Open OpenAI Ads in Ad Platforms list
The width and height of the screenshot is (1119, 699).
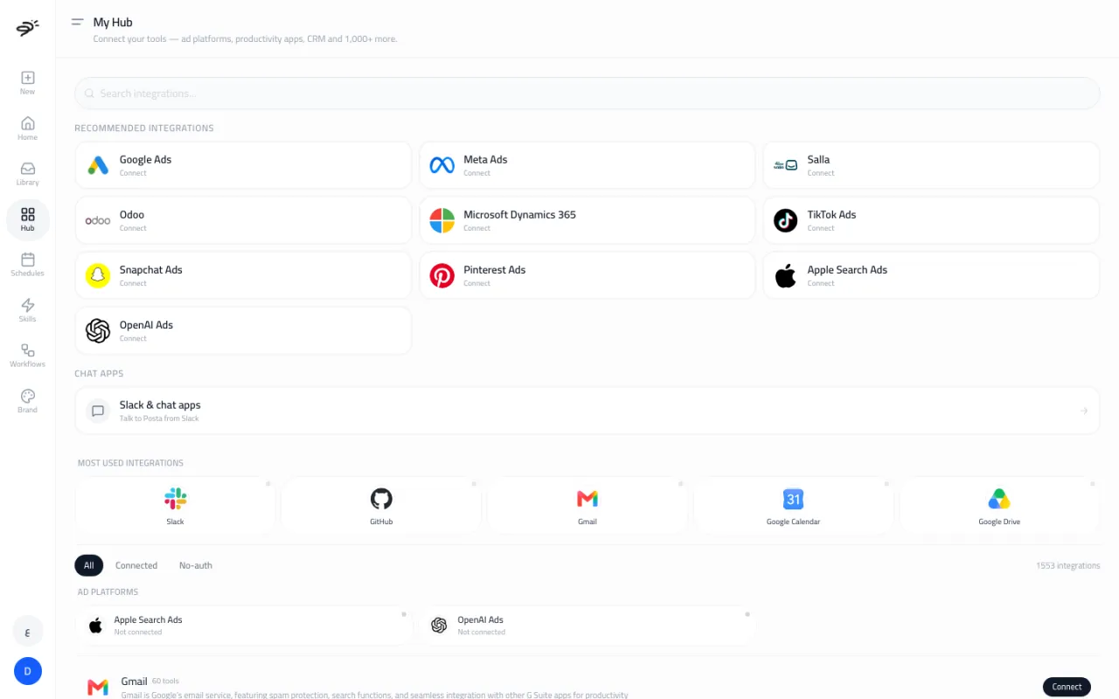[587, 626]
